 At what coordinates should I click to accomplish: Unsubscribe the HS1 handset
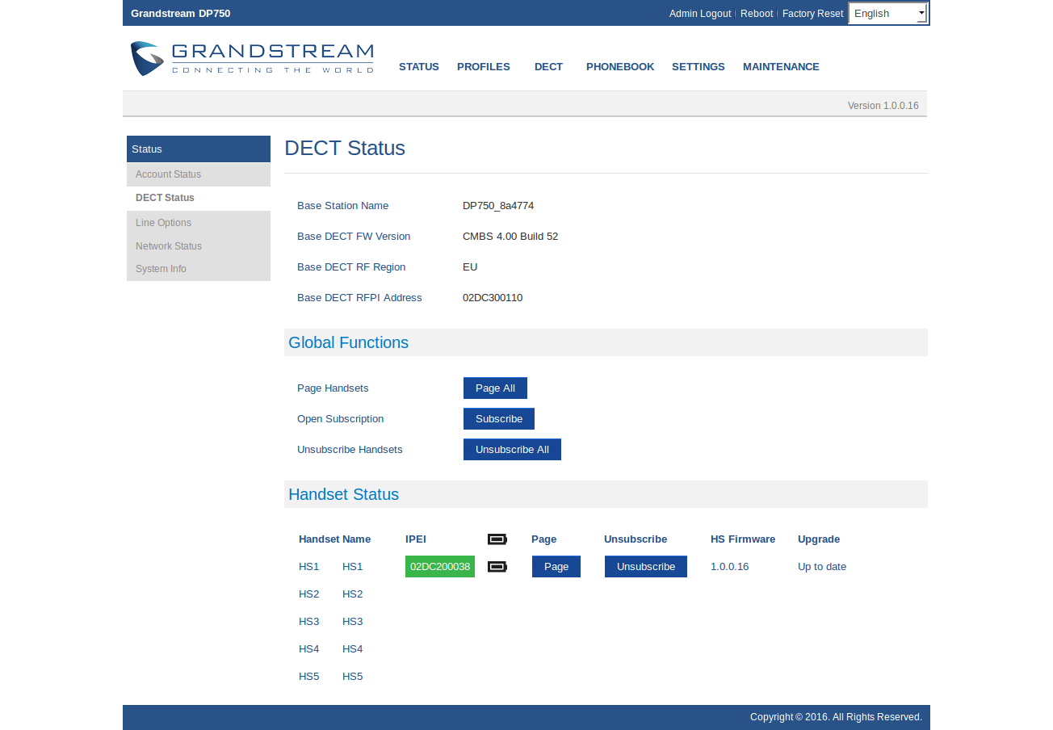click(x=645, y=567)
